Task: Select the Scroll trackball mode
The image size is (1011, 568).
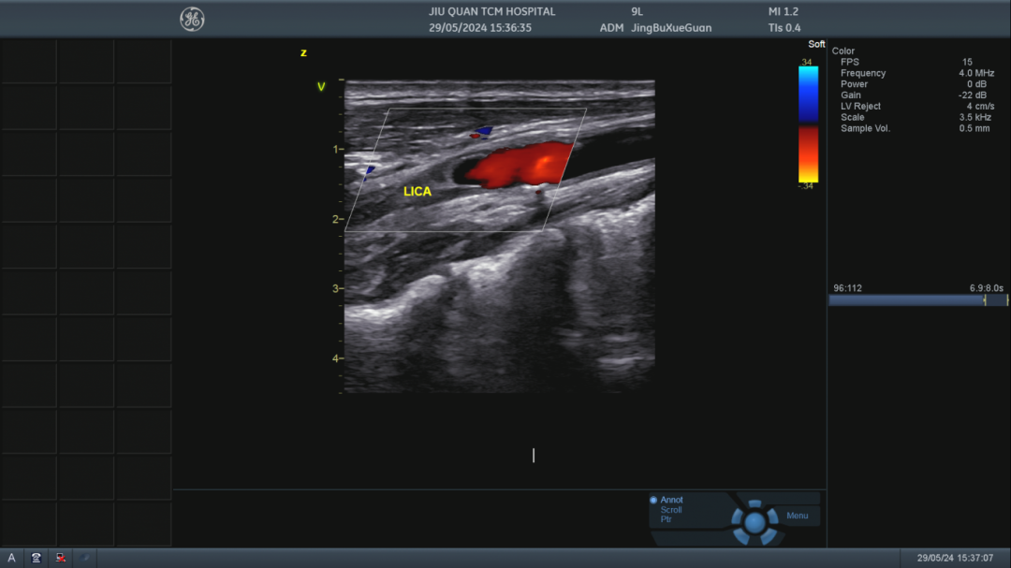Action: tap(671, 509)
